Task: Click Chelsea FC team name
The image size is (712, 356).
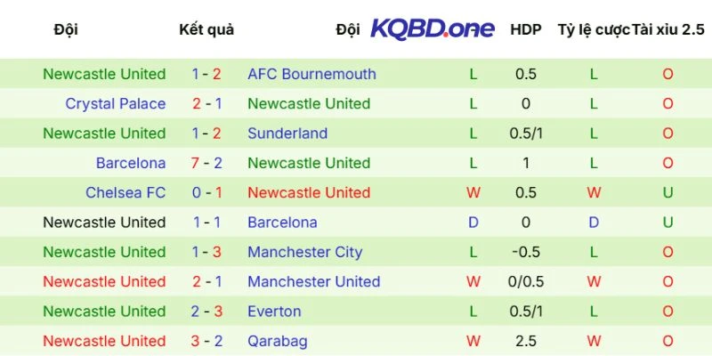Action: click(x=125, y=192)
